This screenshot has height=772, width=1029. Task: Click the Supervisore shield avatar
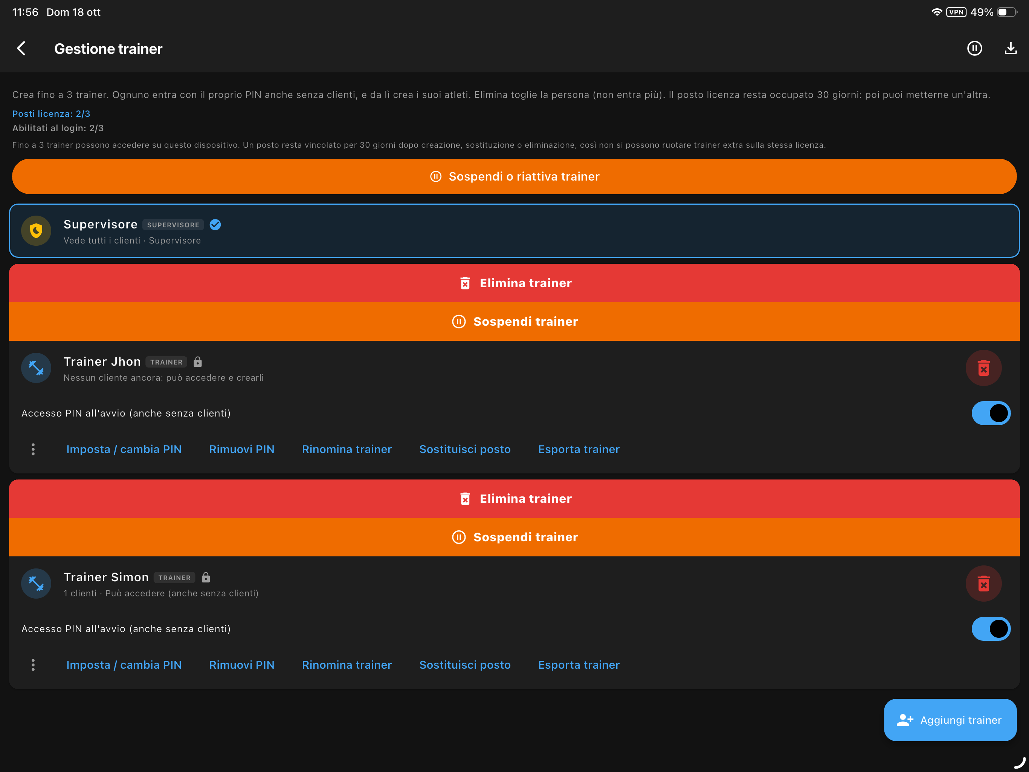(36, 230)
